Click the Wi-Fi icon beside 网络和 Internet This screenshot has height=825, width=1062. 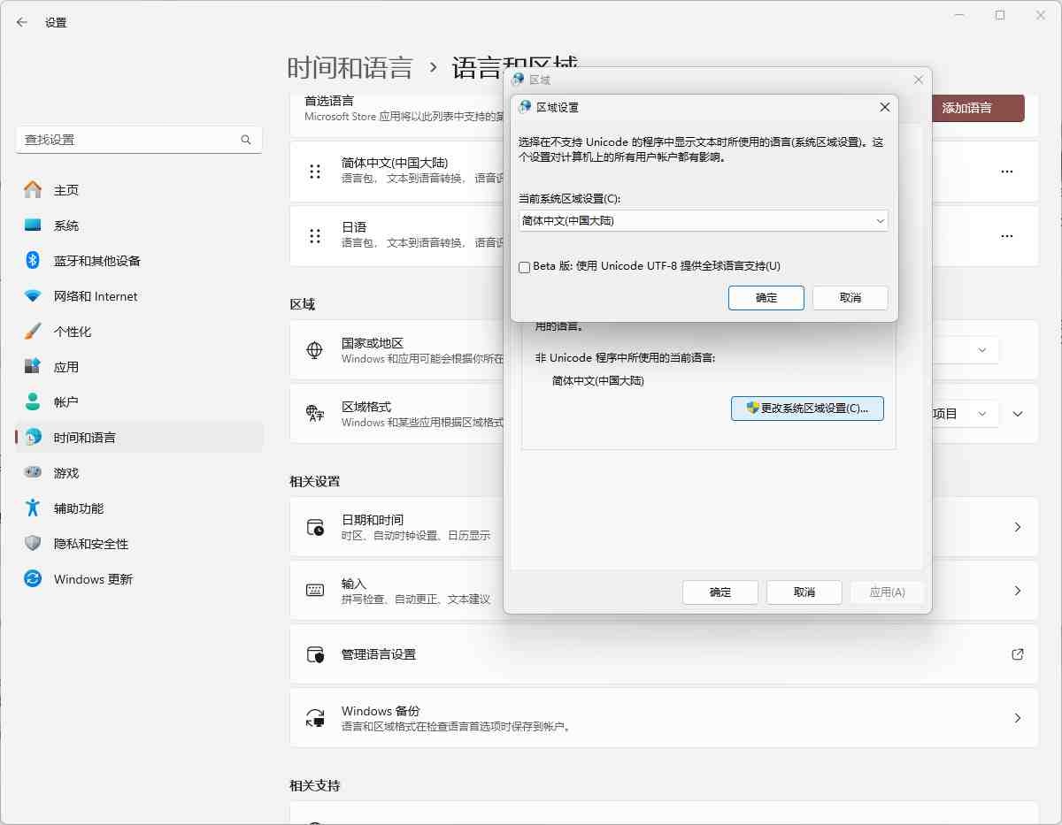click(x=33, y=296)
